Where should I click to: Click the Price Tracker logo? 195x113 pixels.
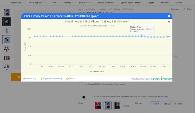pos(161,79)
